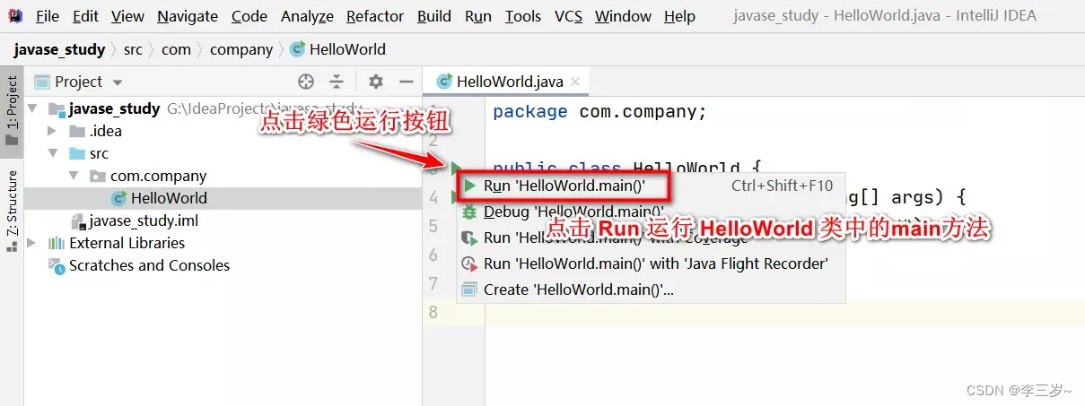Open the Tools menu
The height and width of the screenshot is (406, 1085).
coord(523,16)
